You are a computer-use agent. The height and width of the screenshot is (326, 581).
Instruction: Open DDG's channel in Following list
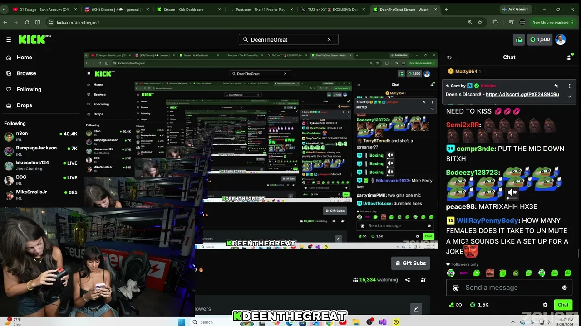pos(41,180)
